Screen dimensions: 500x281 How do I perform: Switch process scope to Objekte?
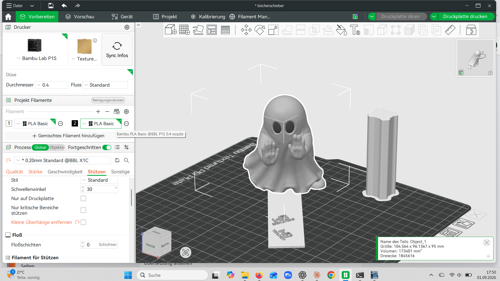coord(57,147)
